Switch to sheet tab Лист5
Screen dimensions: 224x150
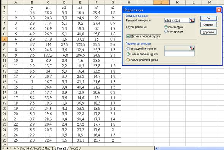[x=37, y=148]
